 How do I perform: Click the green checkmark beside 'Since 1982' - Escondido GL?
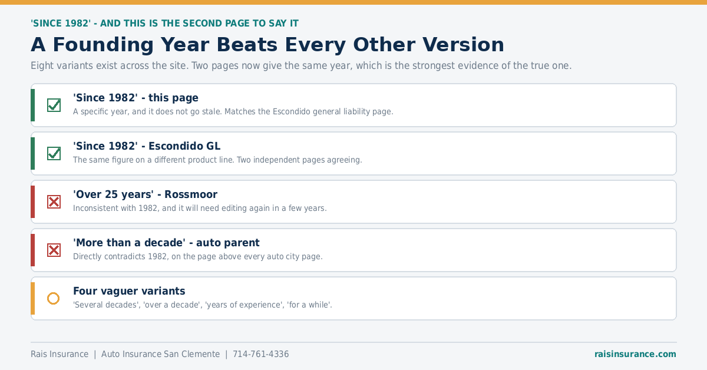pos(54,153)
